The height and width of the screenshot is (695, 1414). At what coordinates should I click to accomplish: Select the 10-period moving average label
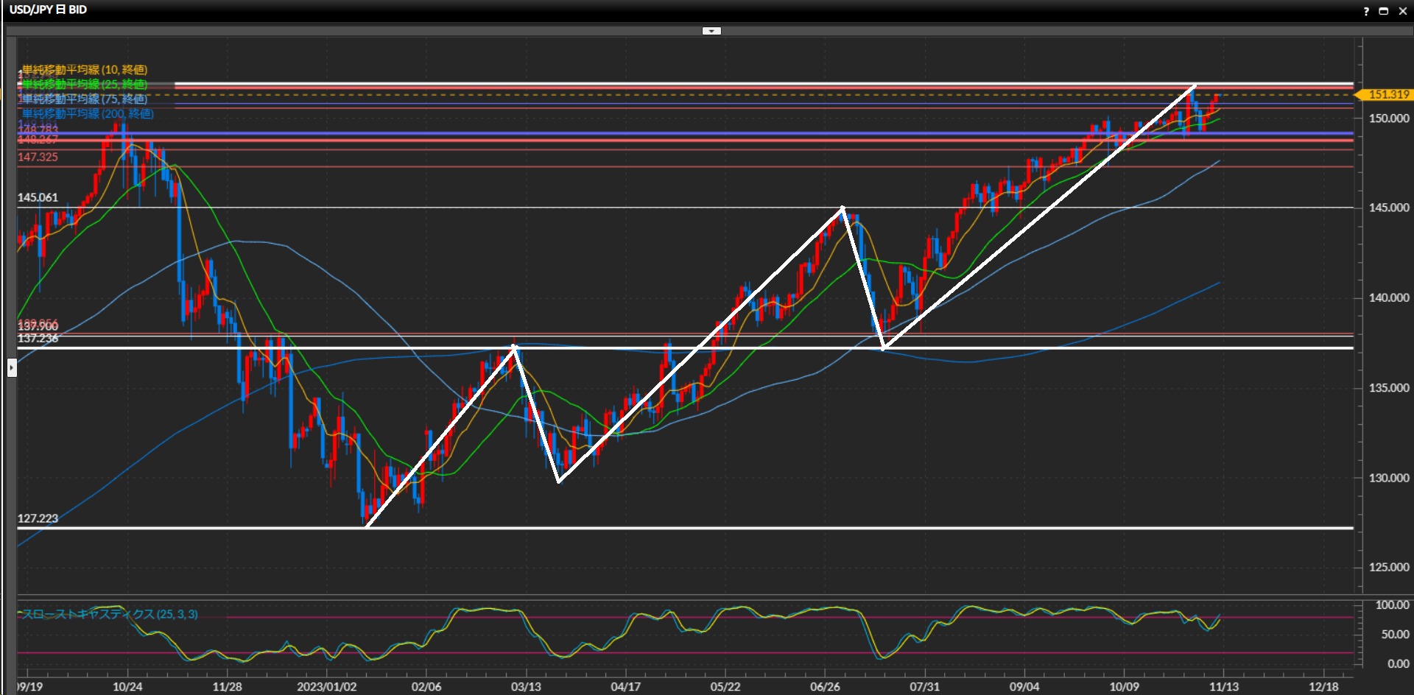[85, 70]
